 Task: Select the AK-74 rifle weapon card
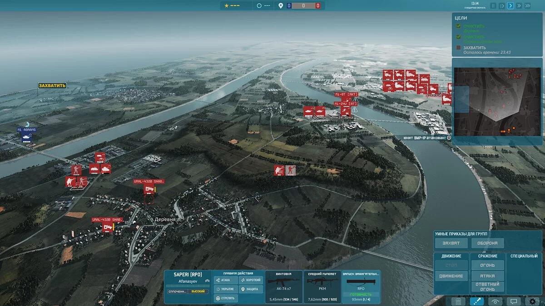coord(284,287)
